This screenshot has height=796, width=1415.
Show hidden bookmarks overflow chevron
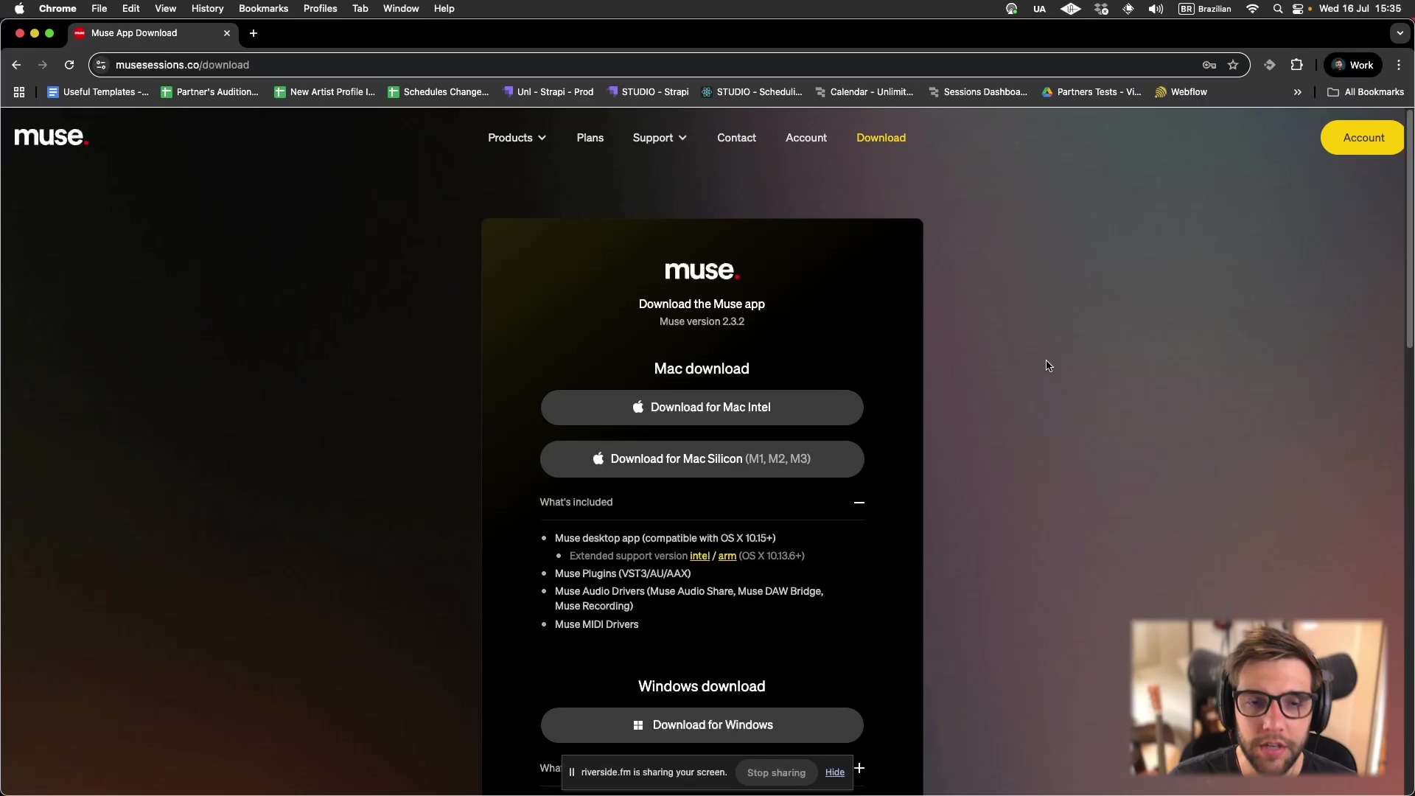pos(1297,92)
